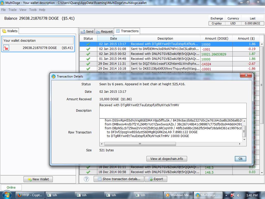This screenshot has width=265, height=199.
Task: Select the 02 Jan 2015 01:08 transaction row
Action: coord(170,49)
